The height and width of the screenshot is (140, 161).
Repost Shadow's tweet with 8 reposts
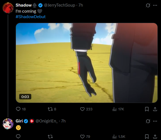click(50, 109)
